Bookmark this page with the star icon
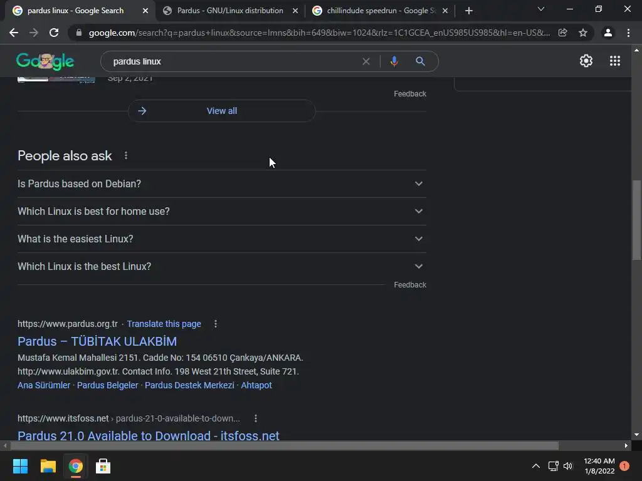Viewport: 642px width, 481px height. [x=583, y=33]
